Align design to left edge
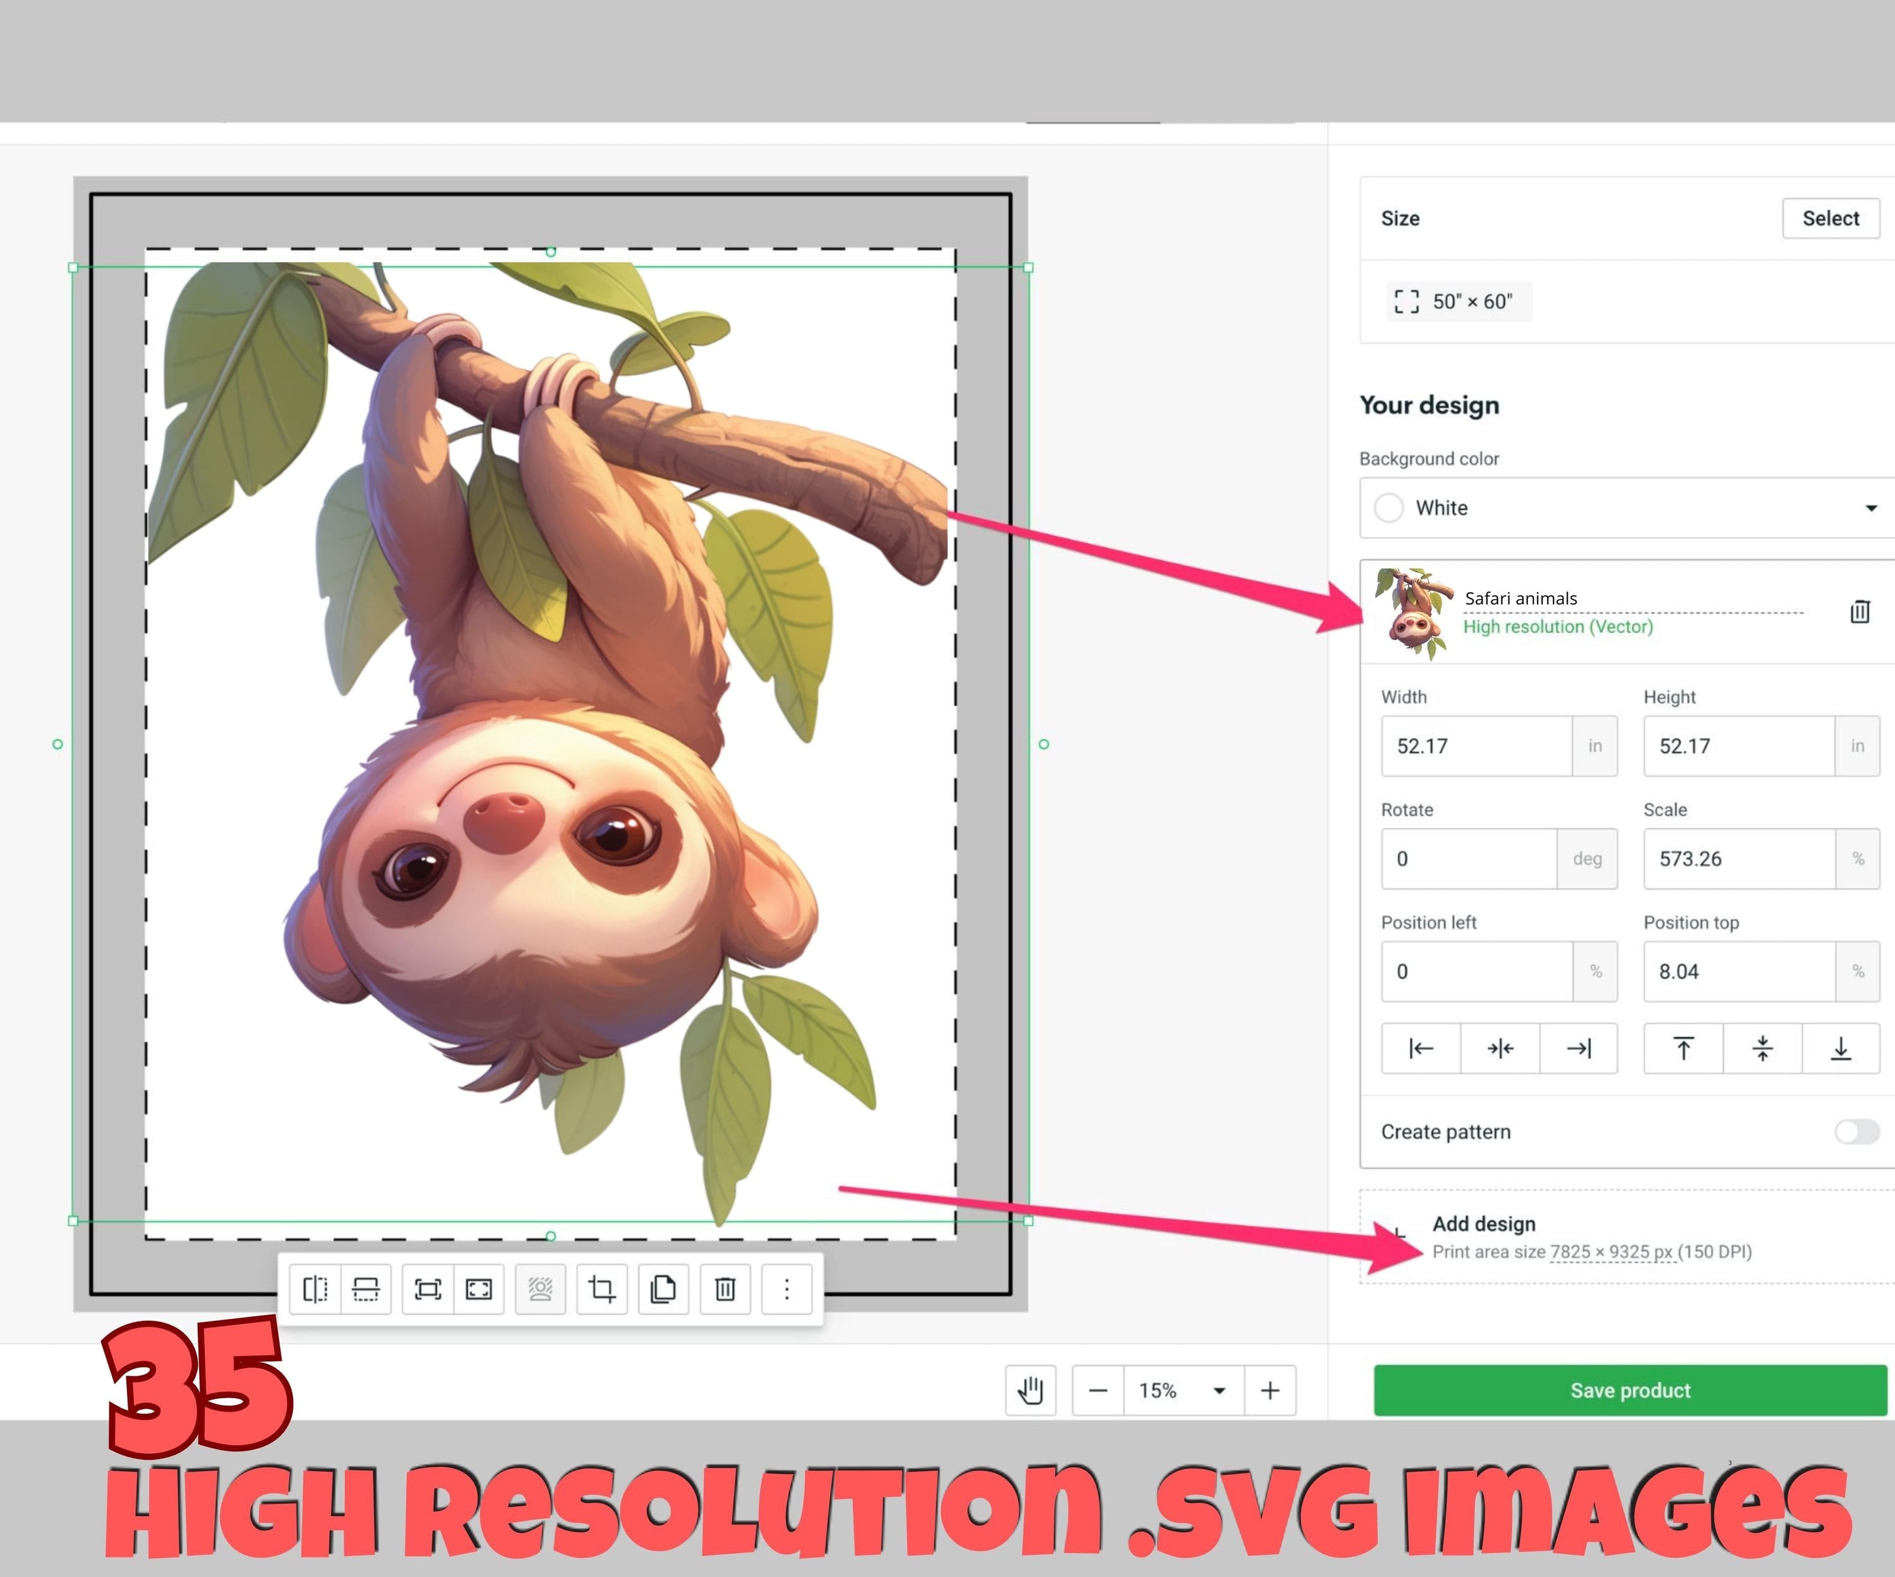Image resolution: width=1895 pixels, height=1577 pixels. pyautogui.click(x=1421, y=1048)
